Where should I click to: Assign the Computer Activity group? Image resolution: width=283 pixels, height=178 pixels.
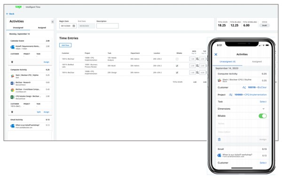coord(47,112)
